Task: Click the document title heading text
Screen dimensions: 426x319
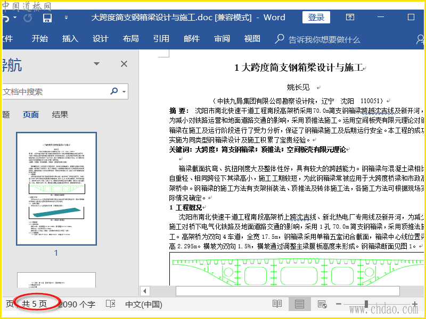Action: 299,68
